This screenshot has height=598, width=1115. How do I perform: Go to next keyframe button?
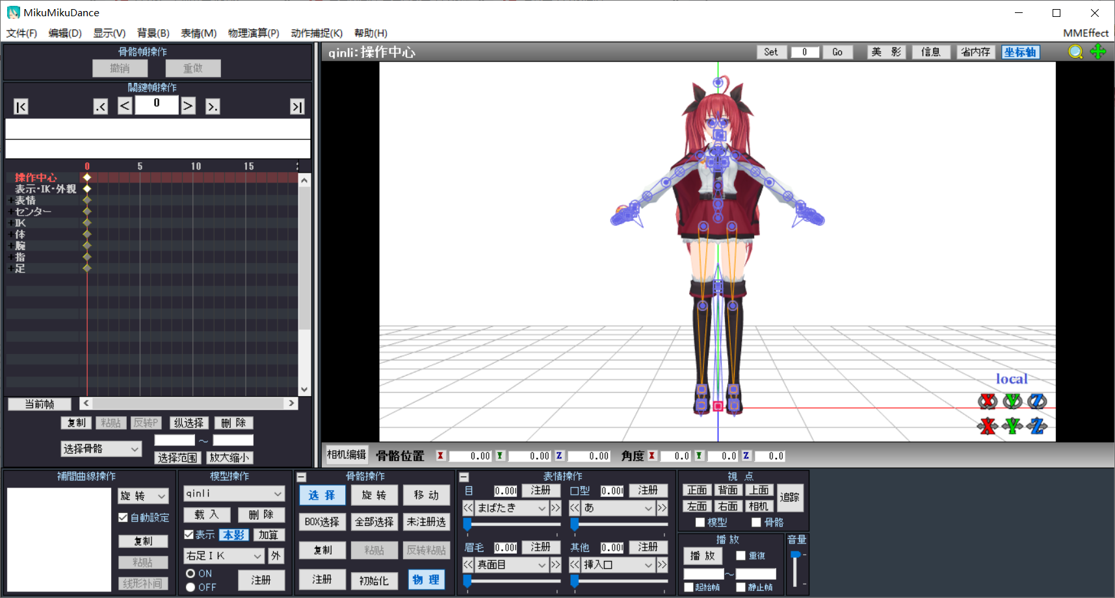pos(213,106)
